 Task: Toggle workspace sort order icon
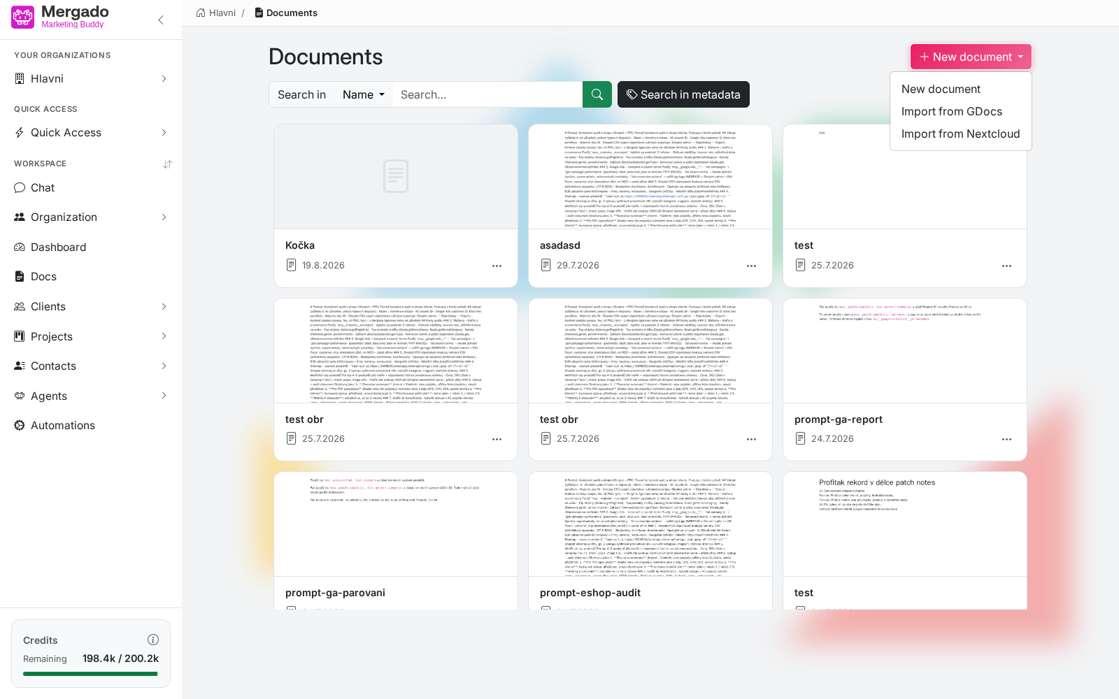tap(167, 164)
